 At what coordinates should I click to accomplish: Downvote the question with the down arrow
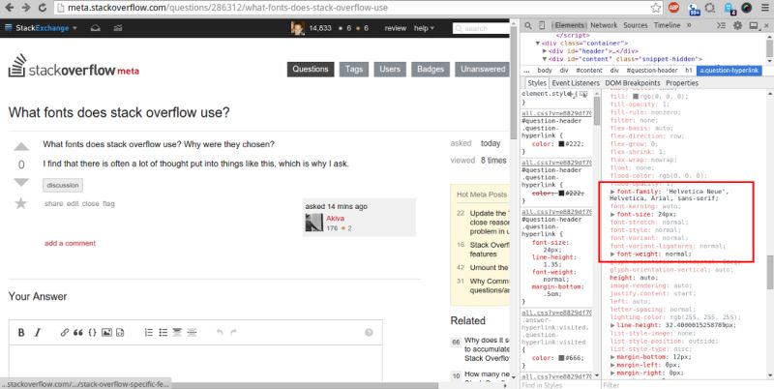(21, 182)
